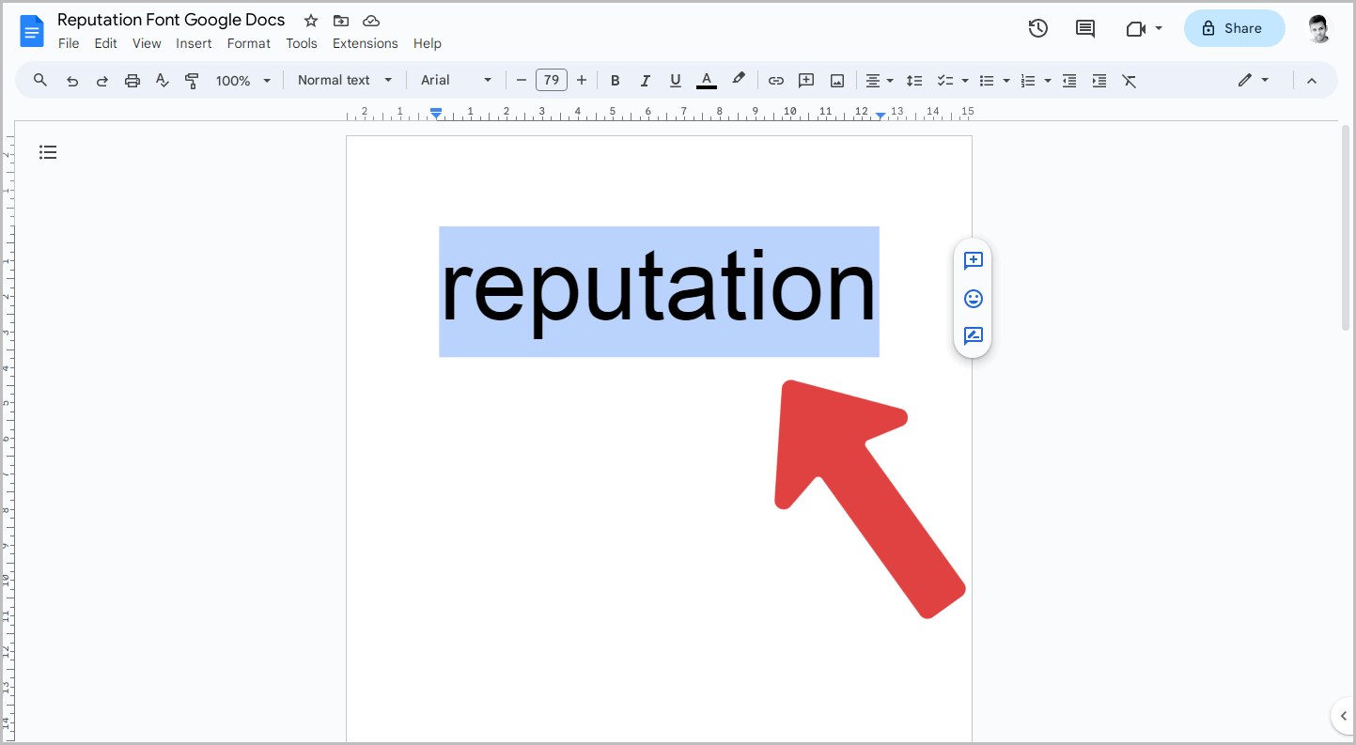Insert a link on the selected text
This screenshot has width=1356, height=745.
point(776,80)
